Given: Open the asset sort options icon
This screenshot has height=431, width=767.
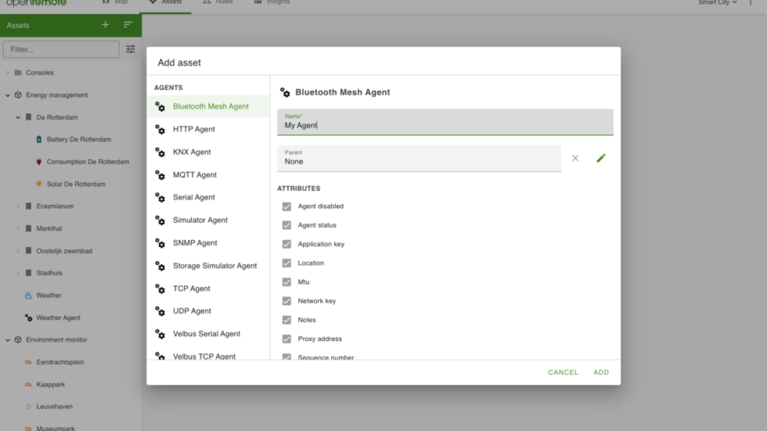Looking at the screenshot, I should (128, 25).
